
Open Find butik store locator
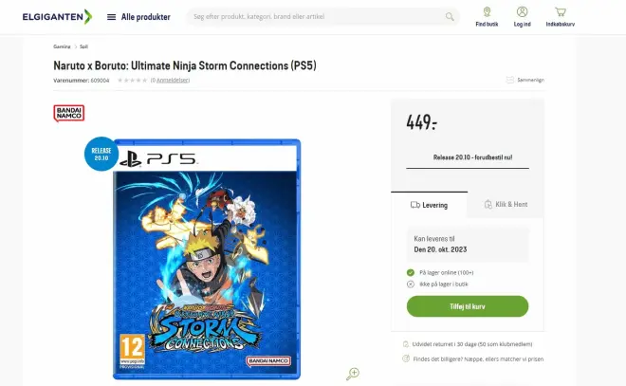click(486, 16)
